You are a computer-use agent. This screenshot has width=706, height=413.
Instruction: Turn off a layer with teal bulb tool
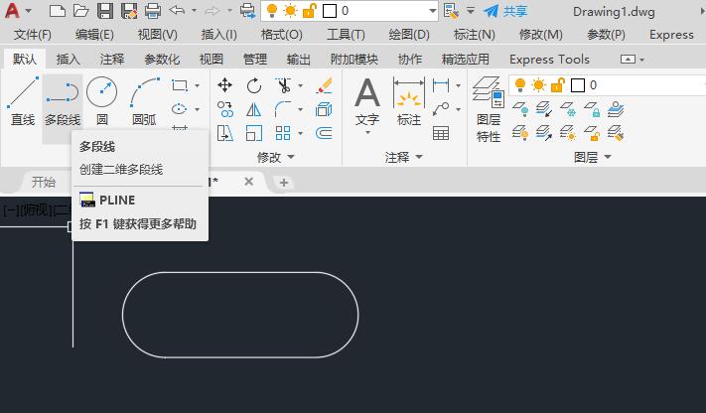520,109
